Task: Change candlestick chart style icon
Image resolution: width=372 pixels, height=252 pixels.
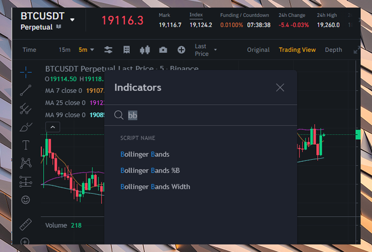Action: [145, 50]
